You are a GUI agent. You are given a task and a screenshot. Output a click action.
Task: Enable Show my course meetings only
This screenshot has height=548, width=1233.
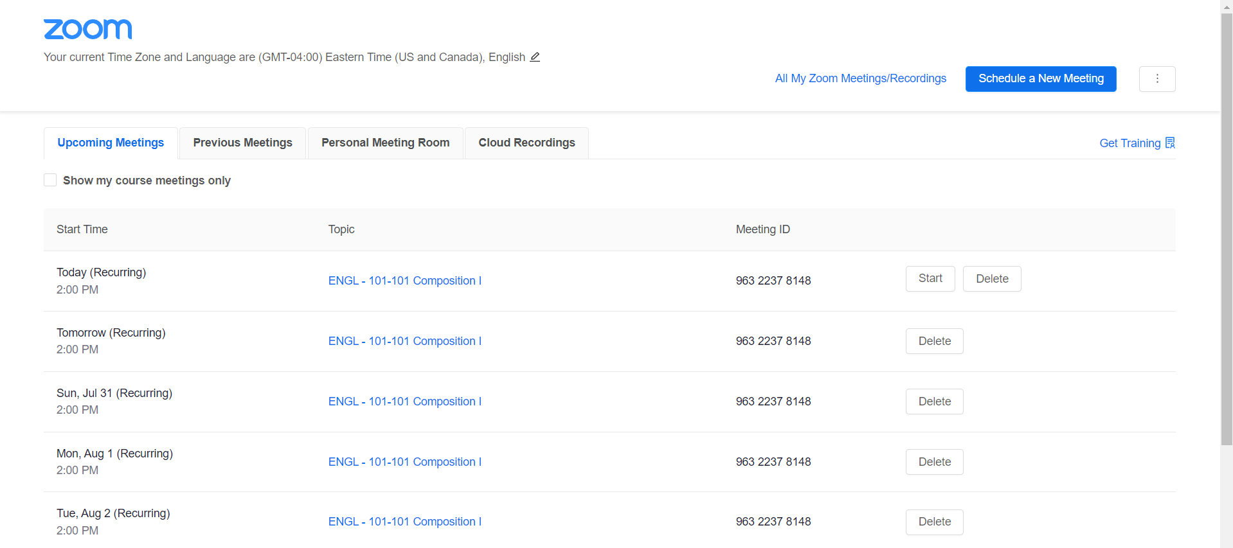coord(50,180)
